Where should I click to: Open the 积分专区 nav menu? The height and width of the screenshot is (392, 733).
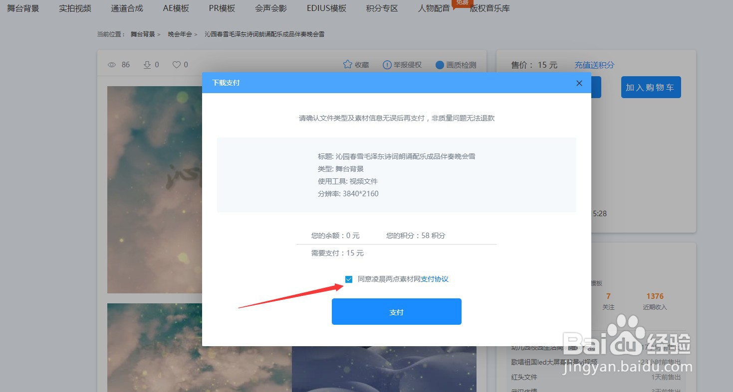click(382, 8)
